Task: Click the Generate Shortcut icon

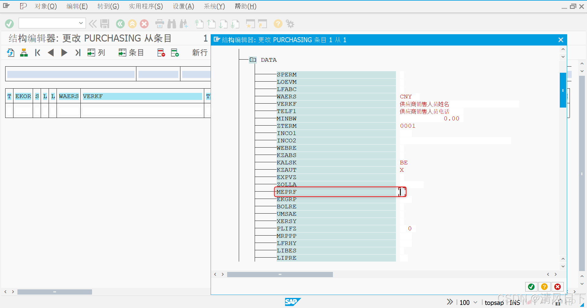Action: [x=262, y=24]
